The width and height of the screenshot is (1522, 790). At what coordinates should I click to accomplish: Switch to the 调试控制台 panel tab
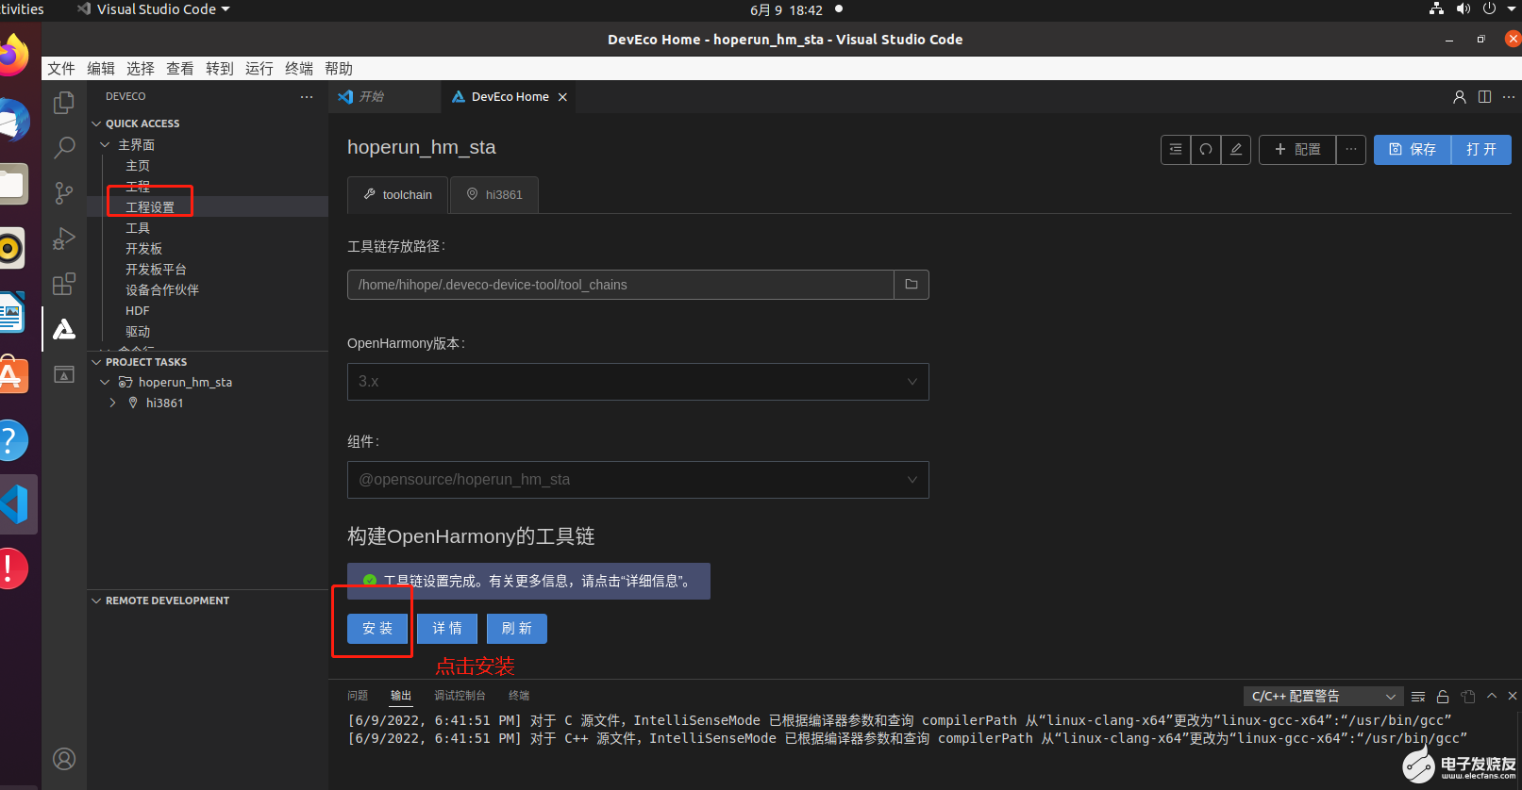460,696
